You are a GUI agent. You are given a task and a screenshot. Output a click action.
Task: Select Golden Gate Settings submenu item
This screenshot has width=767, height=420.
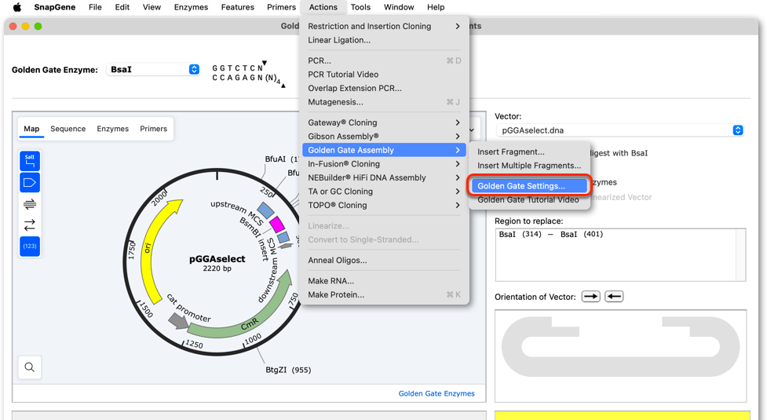click(529, 186)
